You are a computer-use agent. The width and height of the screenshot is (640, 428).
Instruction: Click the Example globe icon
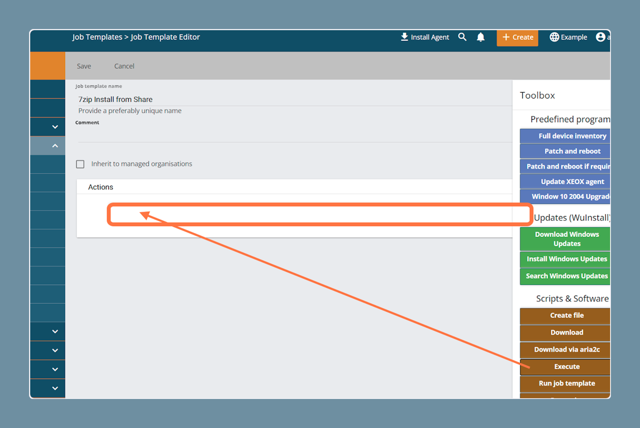[554, 37]
